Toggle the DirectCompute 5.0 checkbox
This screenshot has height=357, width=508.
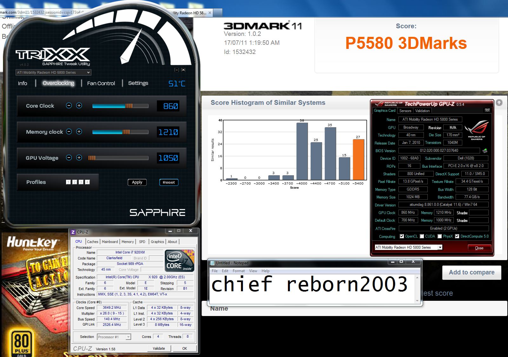point(457,236)
